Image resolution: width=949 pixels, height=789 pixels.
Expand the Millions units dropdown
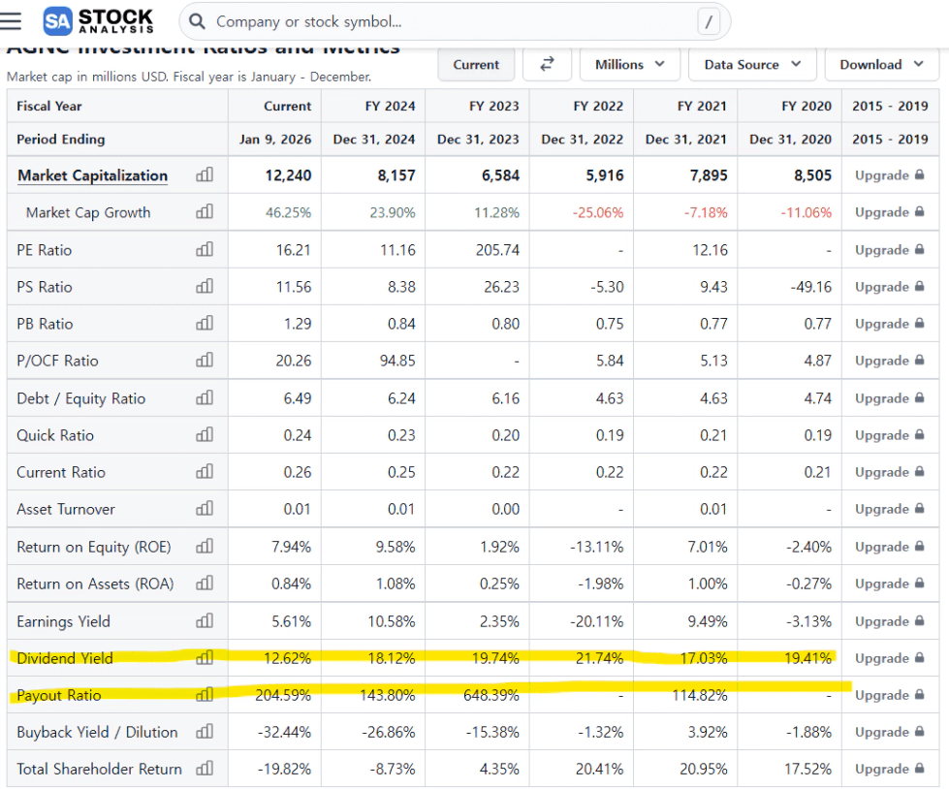(x=629, y=64)
